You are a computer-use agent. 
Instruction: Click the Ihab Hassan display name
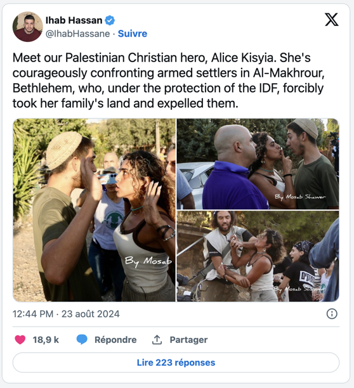pos(74,20)
